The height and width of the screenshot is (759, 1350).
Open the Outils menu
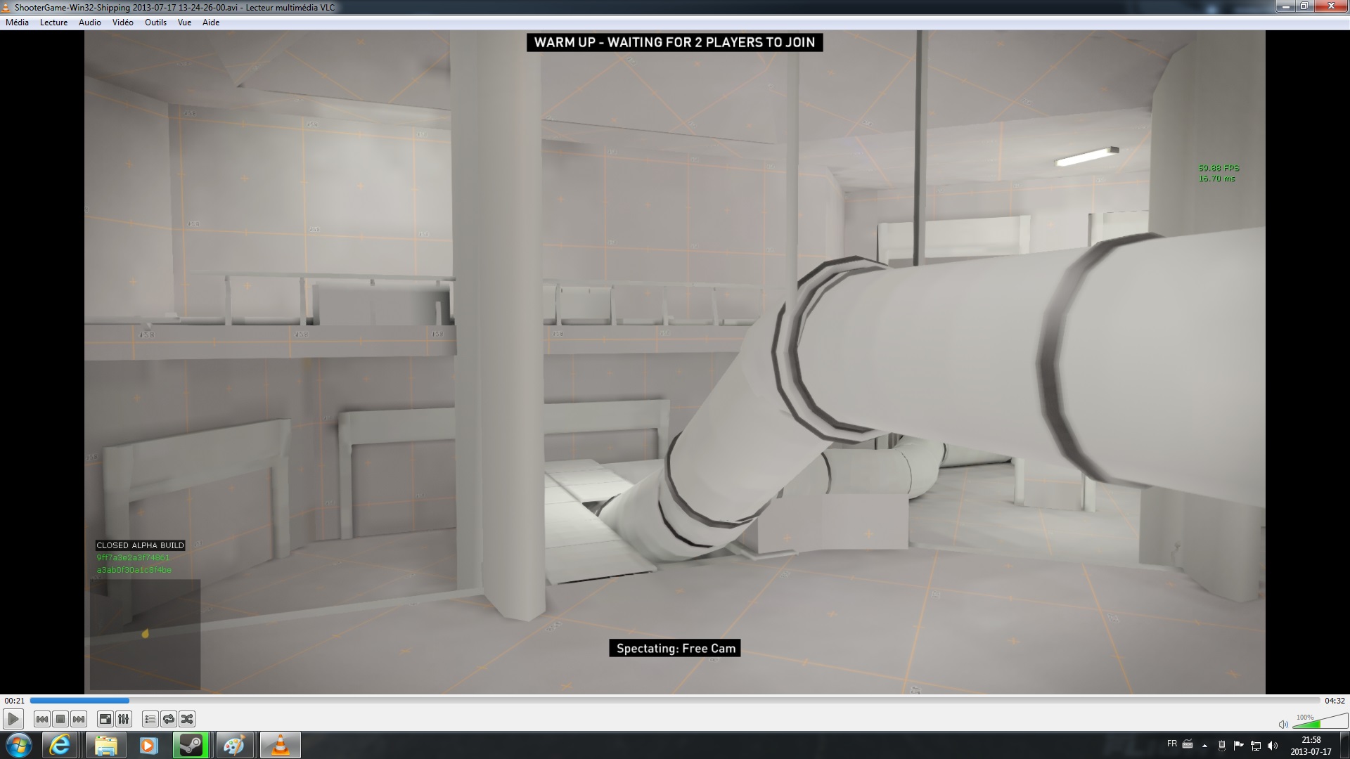tap(155, 22)
